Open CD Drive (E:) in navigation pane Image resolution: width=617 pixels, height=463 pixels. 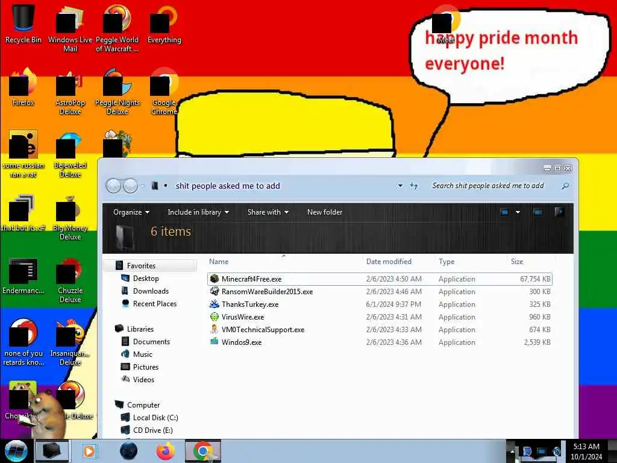pyautogui.click(x=152, y=430)
